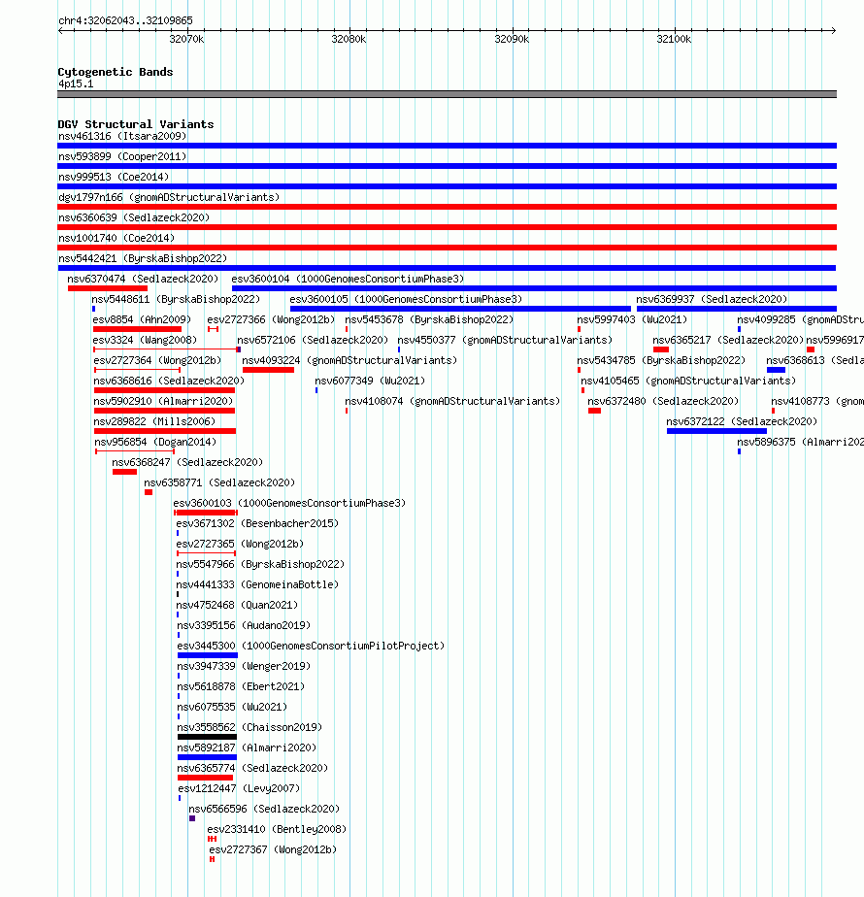The image size is (864, 897).
Task: Open nsv4441333 (GenomeinaBottle) label
Action: click(257, 584)
